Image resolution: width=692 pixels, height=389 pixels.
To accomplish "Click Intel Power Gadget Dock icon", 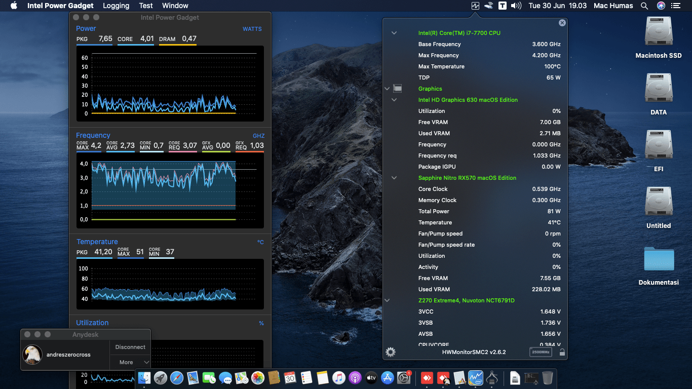I will (x=476, y=377).
